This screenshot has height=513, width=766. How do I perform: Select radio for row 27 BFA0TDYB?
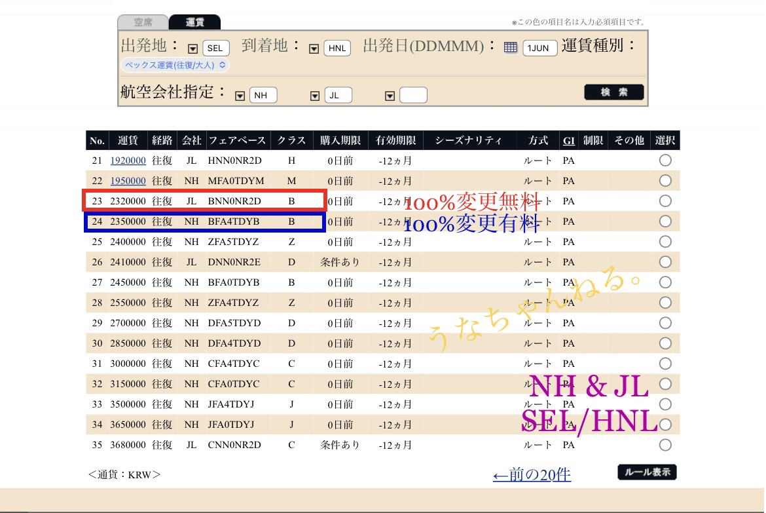click(665, 282)
